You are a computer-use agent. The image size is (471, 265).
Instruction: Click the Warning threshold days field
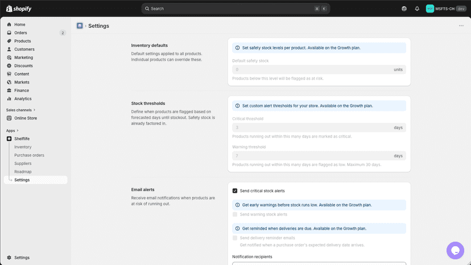[x=319, y=156]
